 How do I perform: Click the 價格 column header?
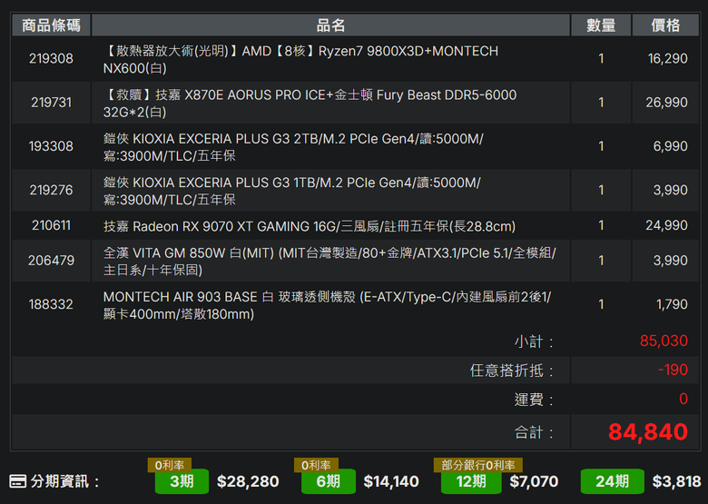[665, 25]
